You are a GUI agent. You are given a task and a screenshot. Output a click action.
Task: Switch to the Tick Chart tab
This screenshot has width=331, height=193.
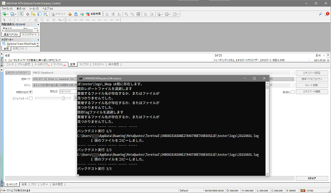point(29,35)
